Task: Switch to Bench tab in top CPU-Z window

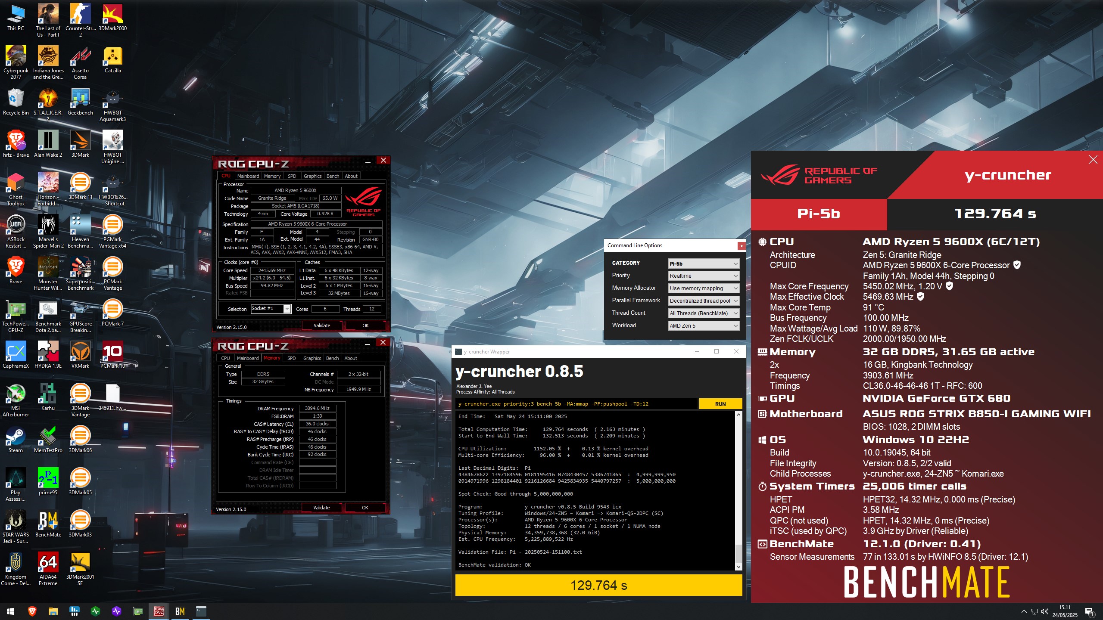Action: pos(333,176)
